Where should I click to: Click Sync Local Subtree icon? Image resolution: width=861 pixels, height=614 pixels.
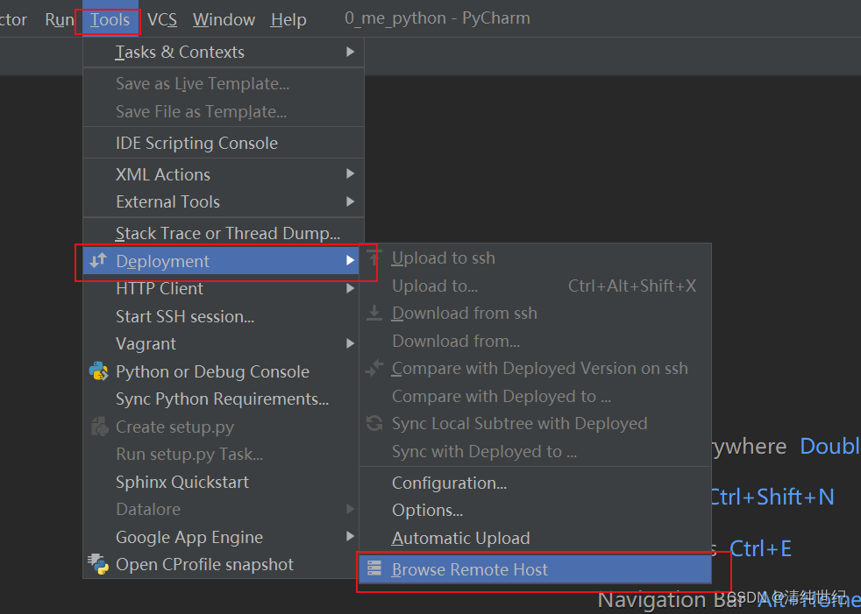(x=374, y=423)
